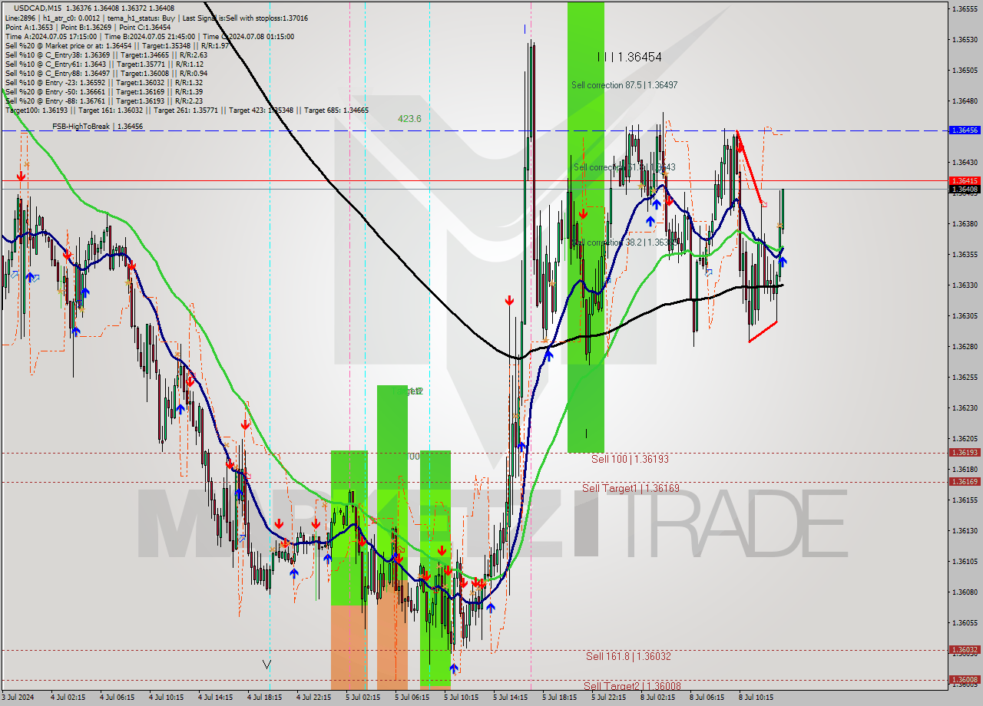Click the 1.36530 price scale value
Image resolution: width=983 pixels, height=706 pixels.
(965, 40)
